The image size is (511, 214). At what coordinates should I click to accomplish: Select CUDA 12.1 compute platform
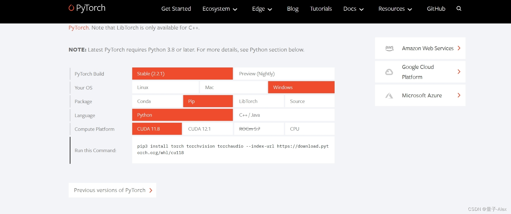click(208, 129)
